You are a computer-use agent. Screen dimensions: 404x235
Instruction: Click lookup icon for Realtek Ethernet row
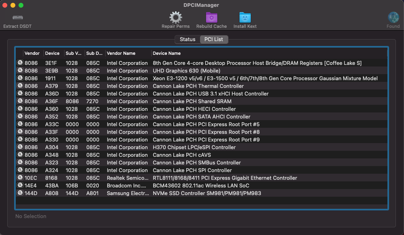tap(20, 177)
